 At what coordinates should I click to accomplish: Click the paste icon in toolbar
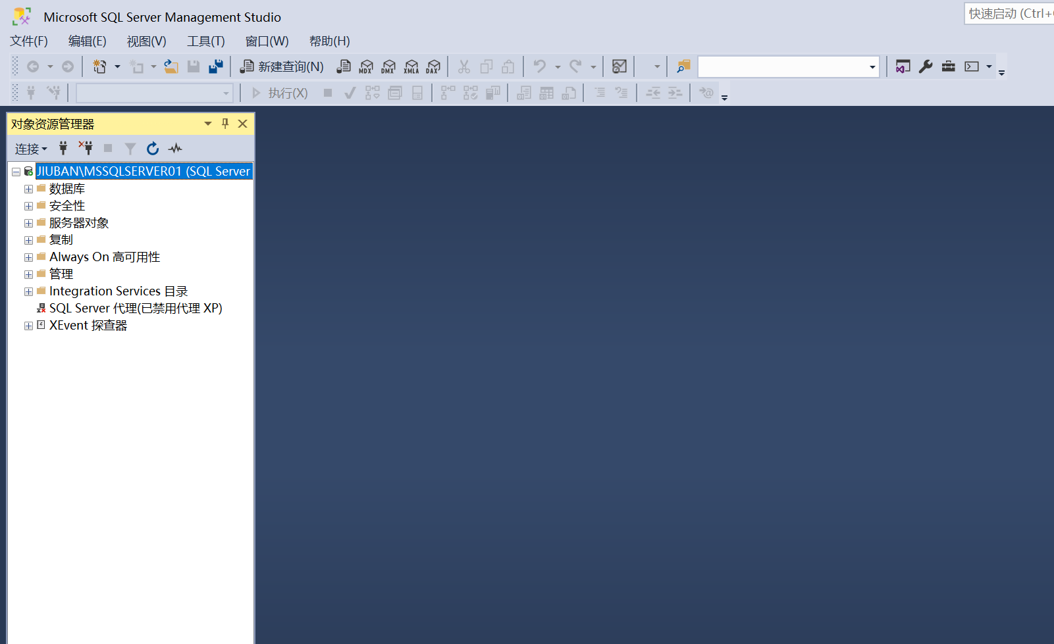point(508,66)
